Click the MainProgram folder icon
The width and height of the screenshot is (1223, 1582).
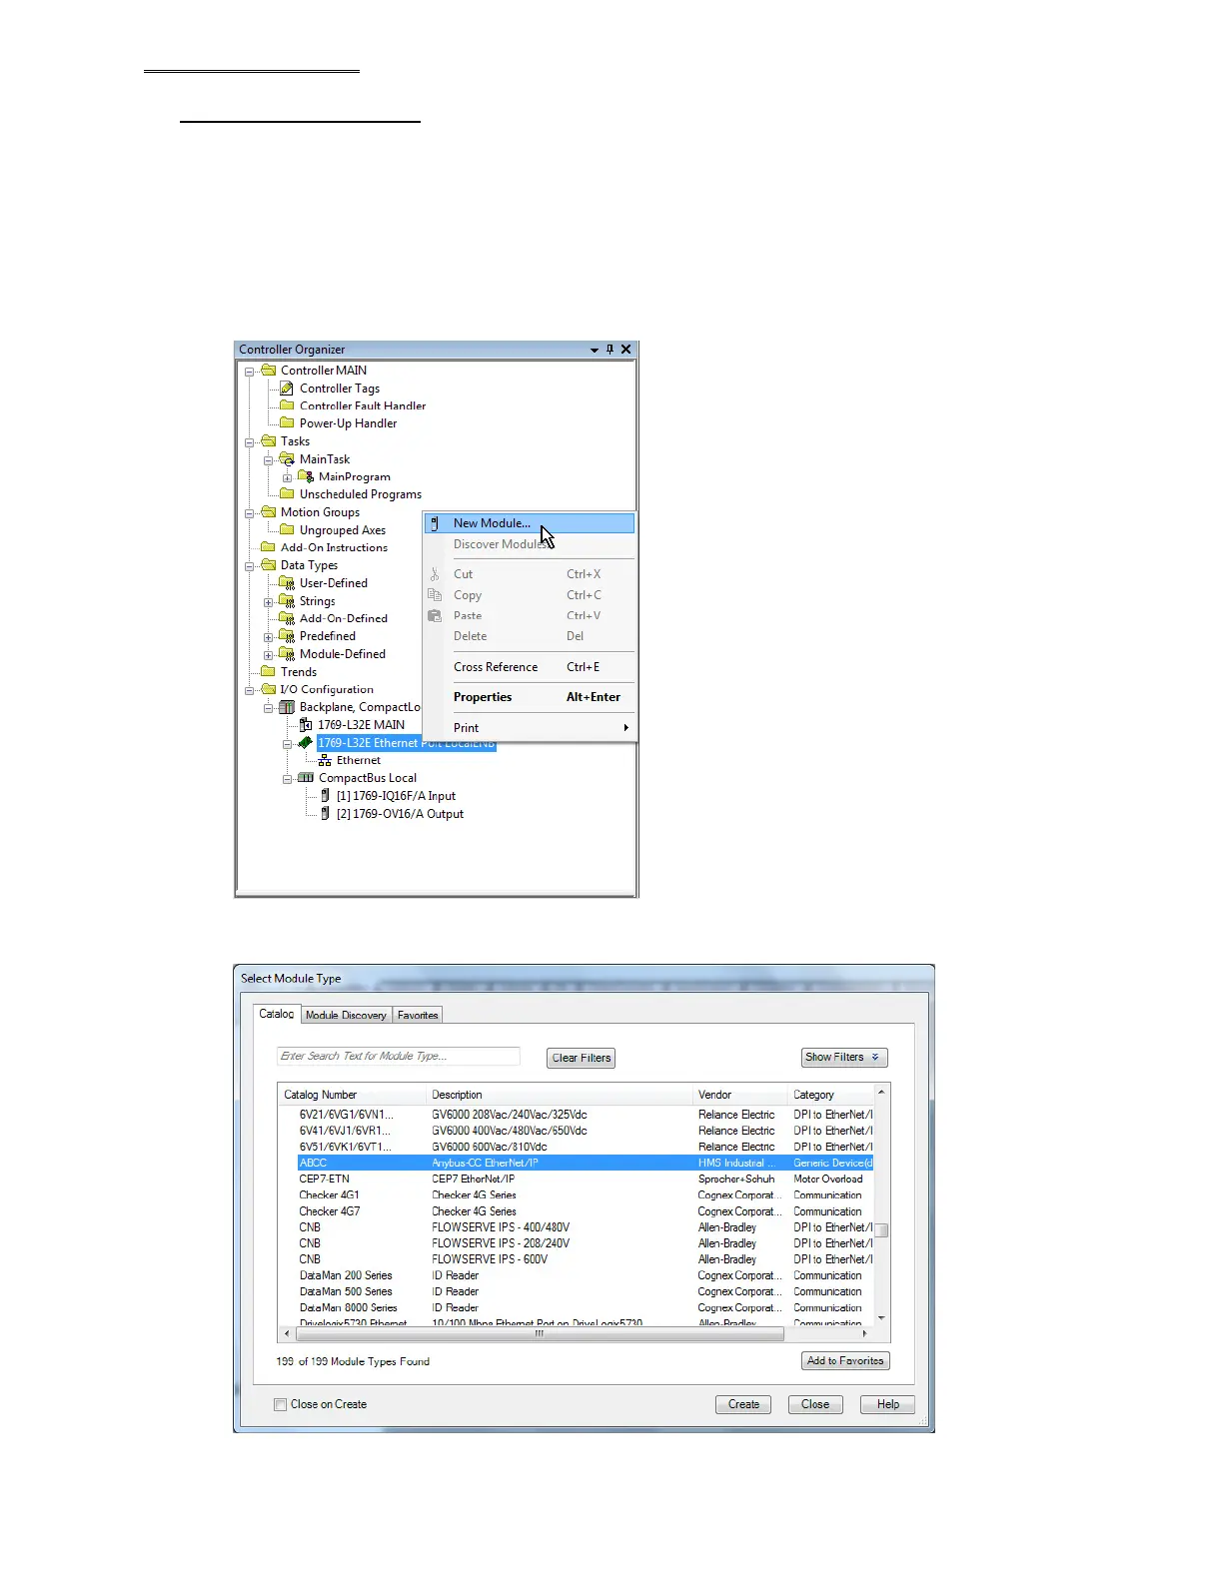tap(306, 477)
